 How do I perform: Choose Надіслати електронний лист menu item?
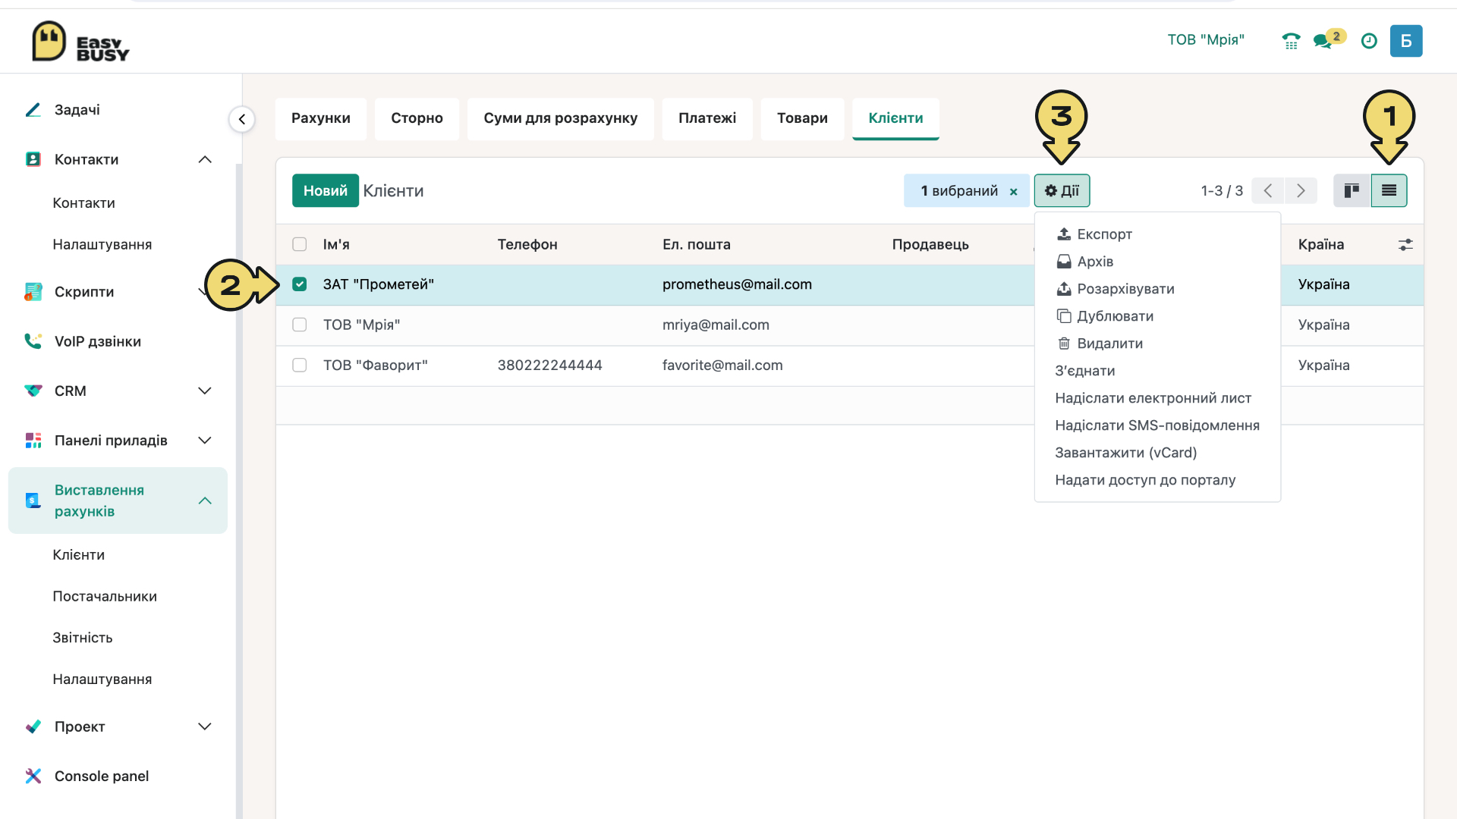[1157, 398]
